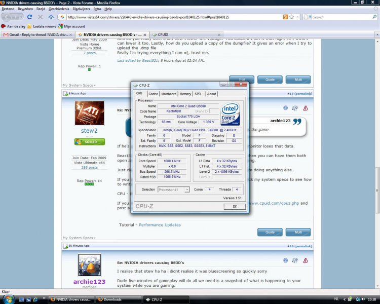380x304 pixels.
Task: Expand My System Specs under post #15
Action: coord(79,238)
